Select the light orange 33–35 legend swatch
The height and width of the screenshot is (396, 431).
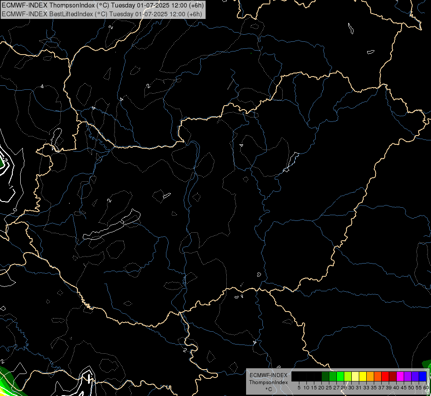click(x=370, y=377)
